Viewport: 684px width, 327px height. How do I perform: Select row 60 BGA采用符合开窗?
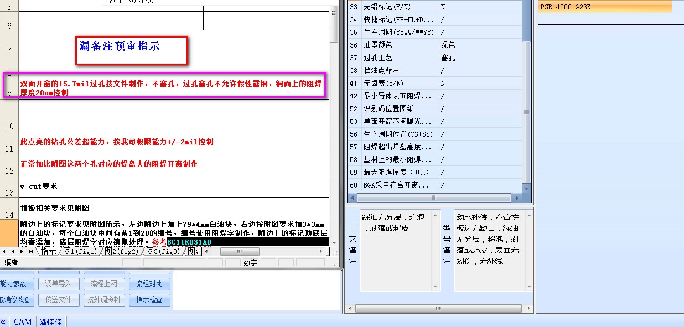[x=435, y=185]
